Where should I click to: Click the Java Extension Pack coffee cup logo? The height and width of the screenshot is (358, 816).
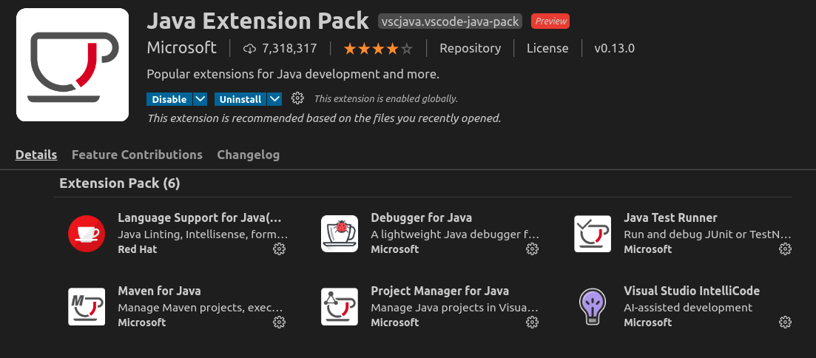pos(73,64)
